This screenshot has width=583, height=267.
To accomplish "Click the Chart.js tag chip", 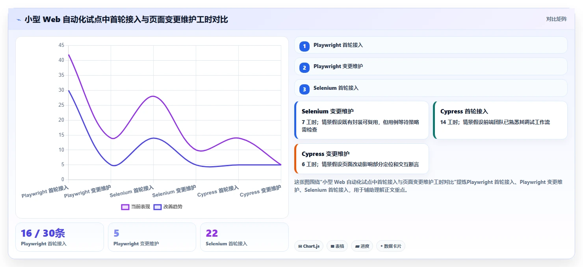I will (309, 246).
